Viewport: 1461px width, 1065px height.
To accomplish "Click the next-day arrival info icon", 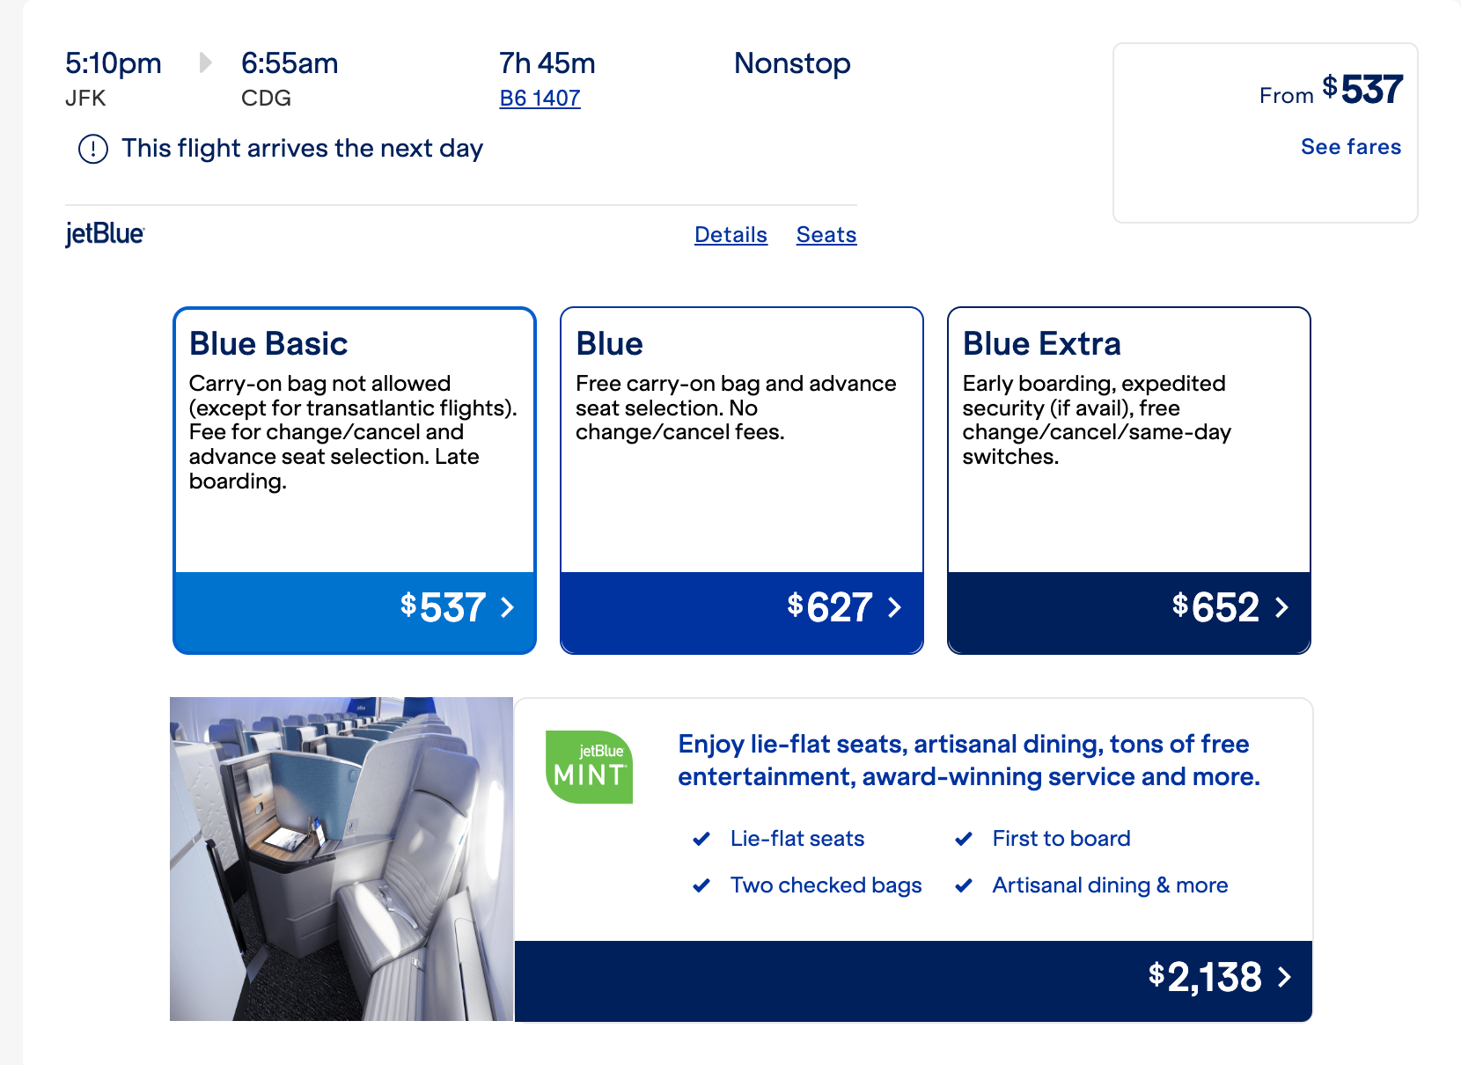I will [93, 149].
